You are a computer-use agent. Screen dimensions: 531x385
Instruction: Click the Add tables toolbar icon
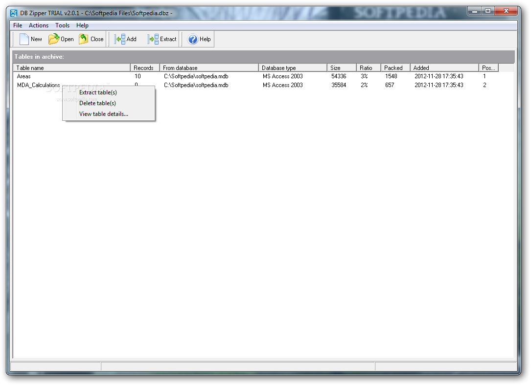click(x=119, y=39)
